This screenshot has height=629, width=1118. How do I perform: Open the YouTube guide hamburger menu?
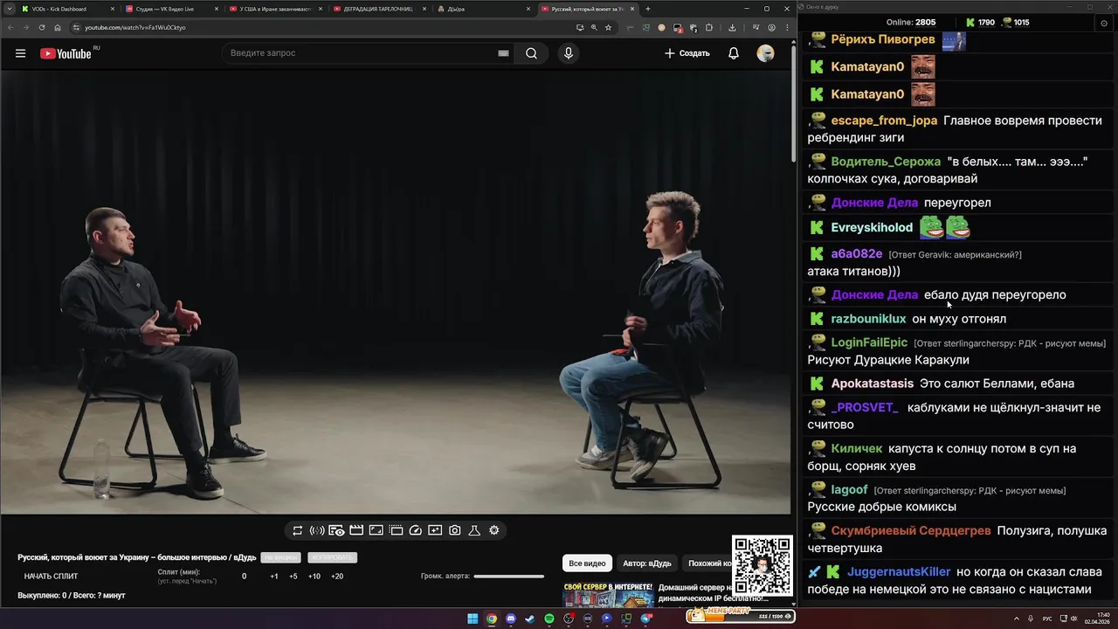click(x=20, y=53)
